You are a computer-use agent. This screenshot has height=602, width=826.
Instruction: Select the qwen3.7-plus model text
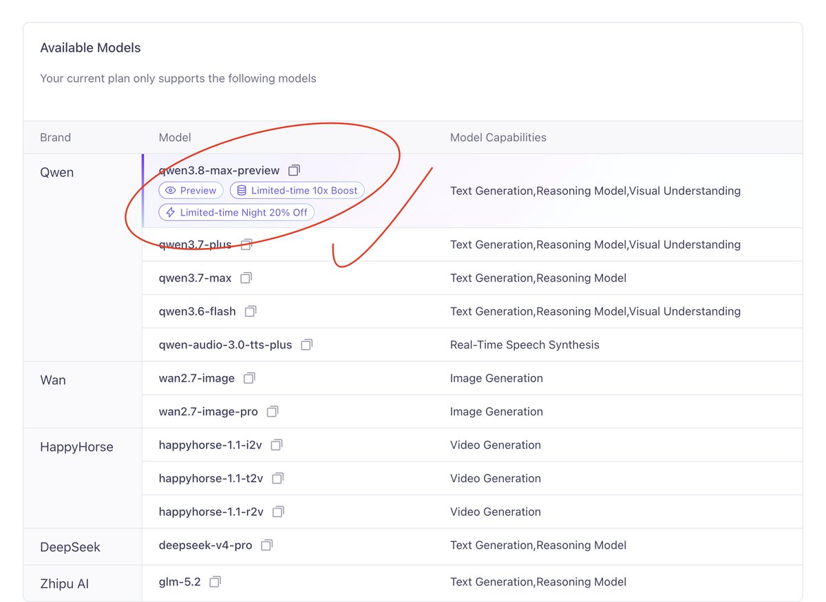coord(195,245)
